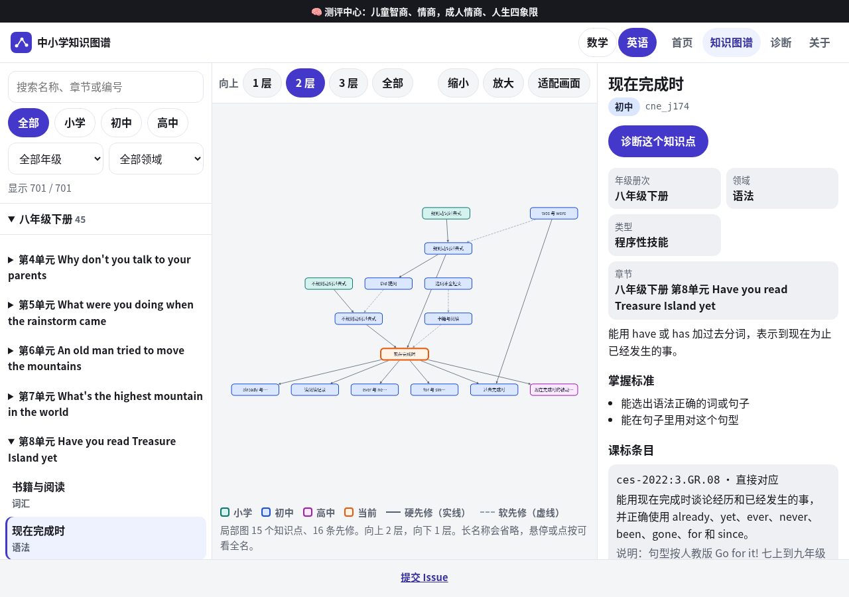The width and height of the screenshot is (849, 597).
Task: Click the 章节 八年级下册 第8单元 card
Action: tap(723, 291)
